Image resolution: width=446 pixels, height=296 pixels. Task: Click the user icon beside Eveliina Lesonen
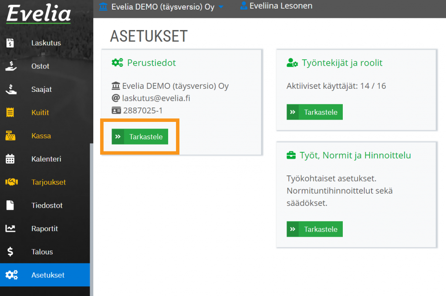pyautogui.click(x=244, y=5)
